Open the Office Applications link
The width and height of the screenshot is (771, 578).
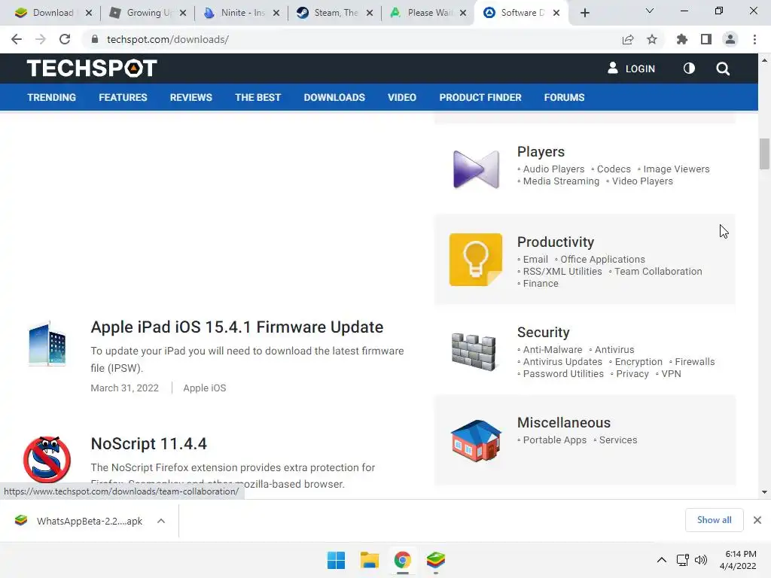point(602,260)
